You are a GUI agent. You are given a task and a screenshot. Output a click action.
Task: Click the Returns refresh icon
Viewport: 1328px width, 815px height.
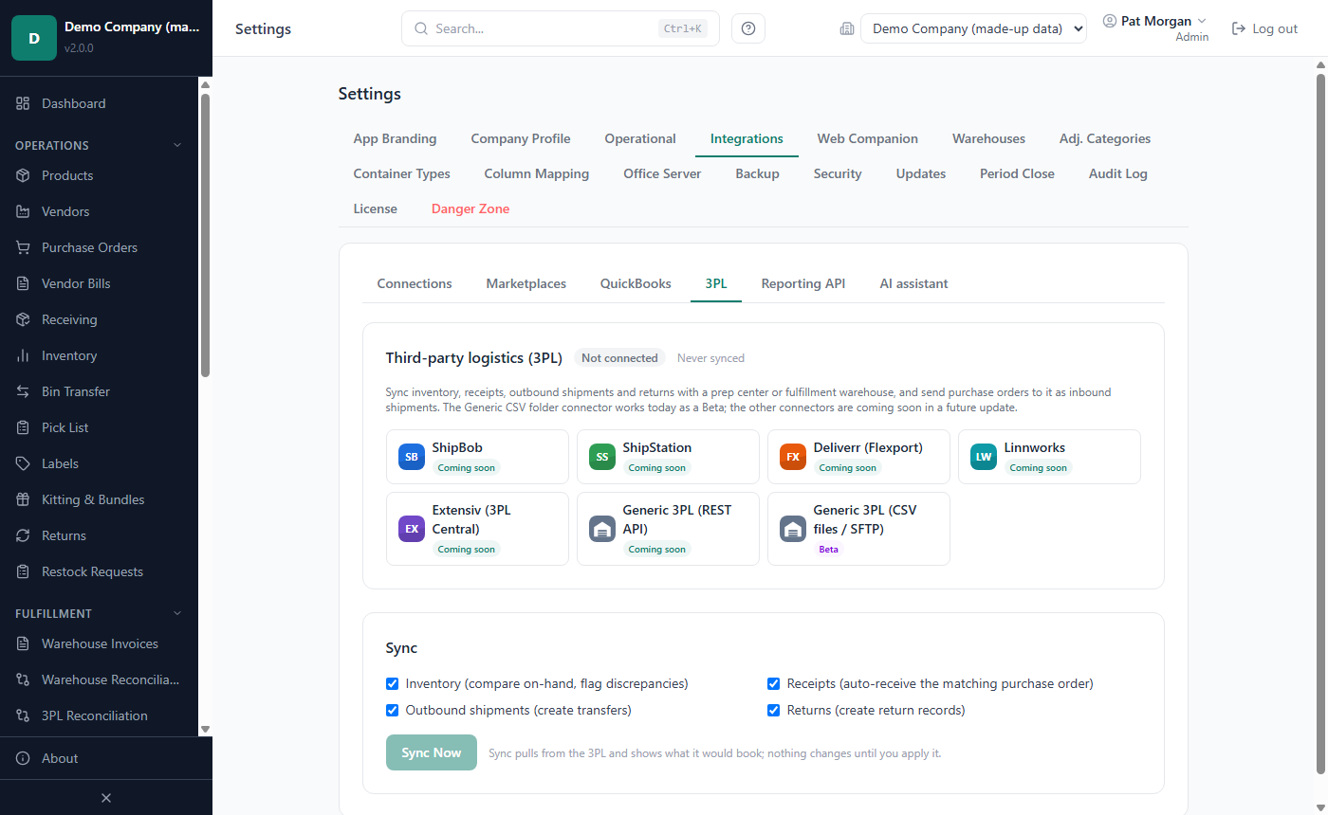[x=23, y=535]
